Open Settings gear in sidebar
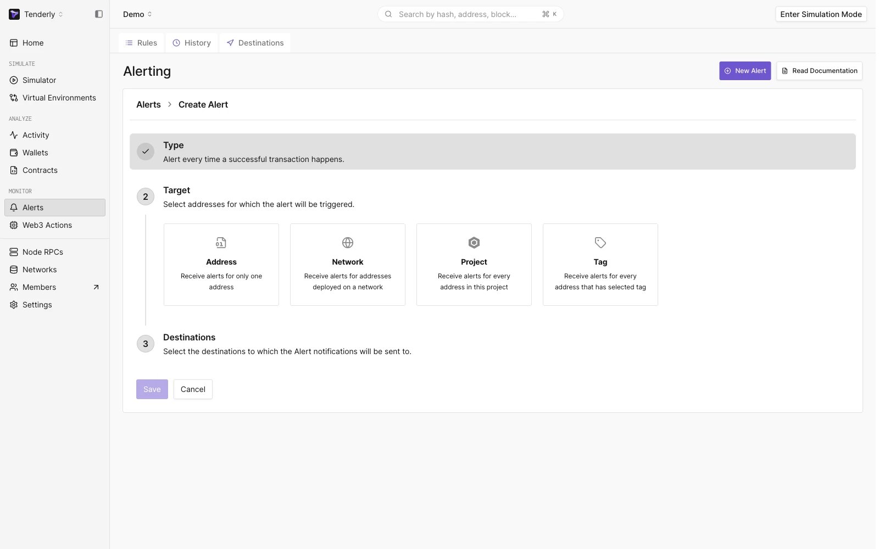The image size is (879, 549). pyautogui.click(x=14, y=305)
